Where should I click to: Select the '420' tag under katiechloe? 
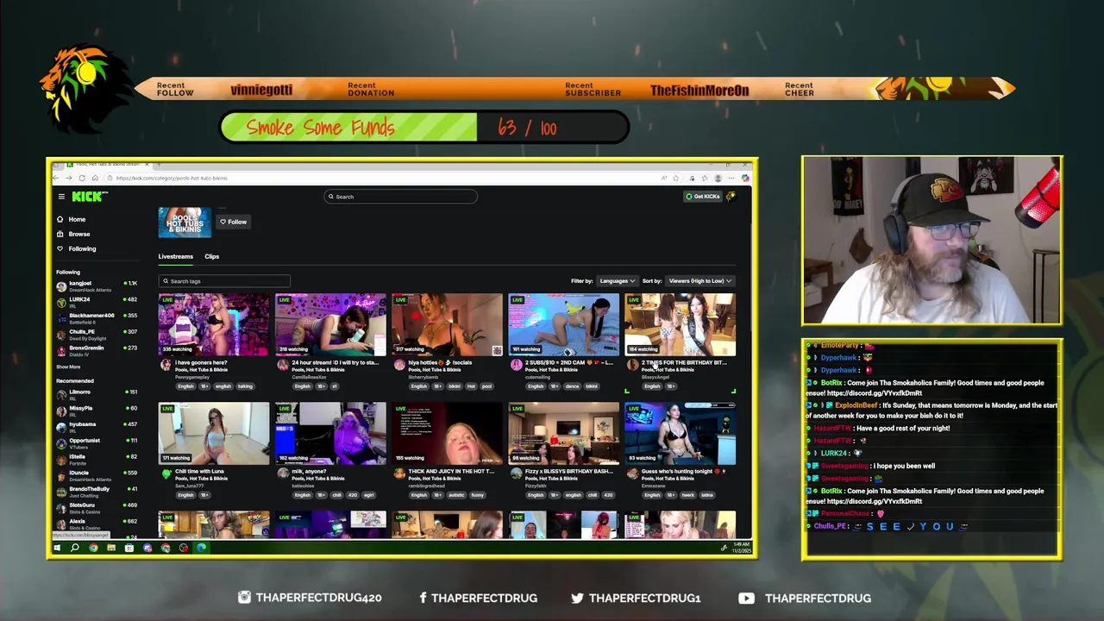tap(351, 495)
